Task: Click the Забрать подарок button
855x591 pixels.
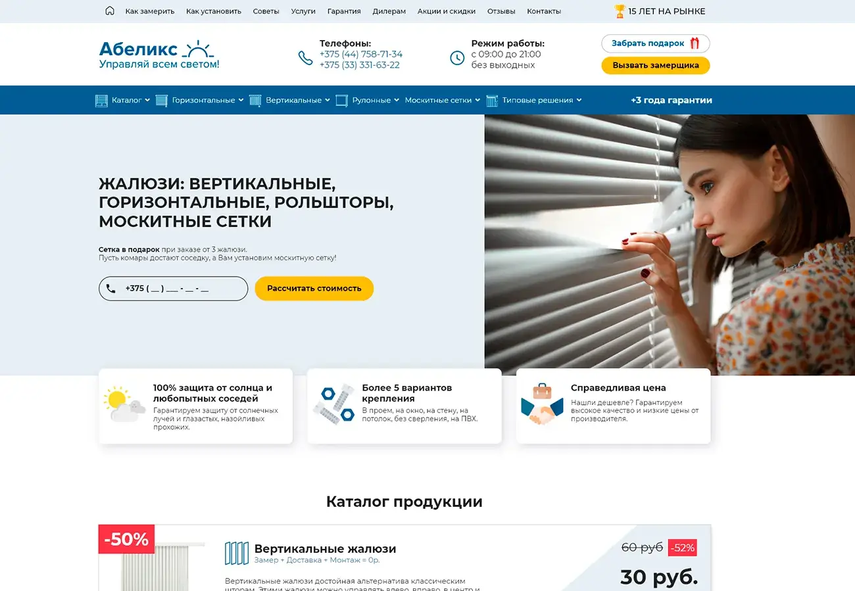Action: pyautogui.click(x=656, y=43)
